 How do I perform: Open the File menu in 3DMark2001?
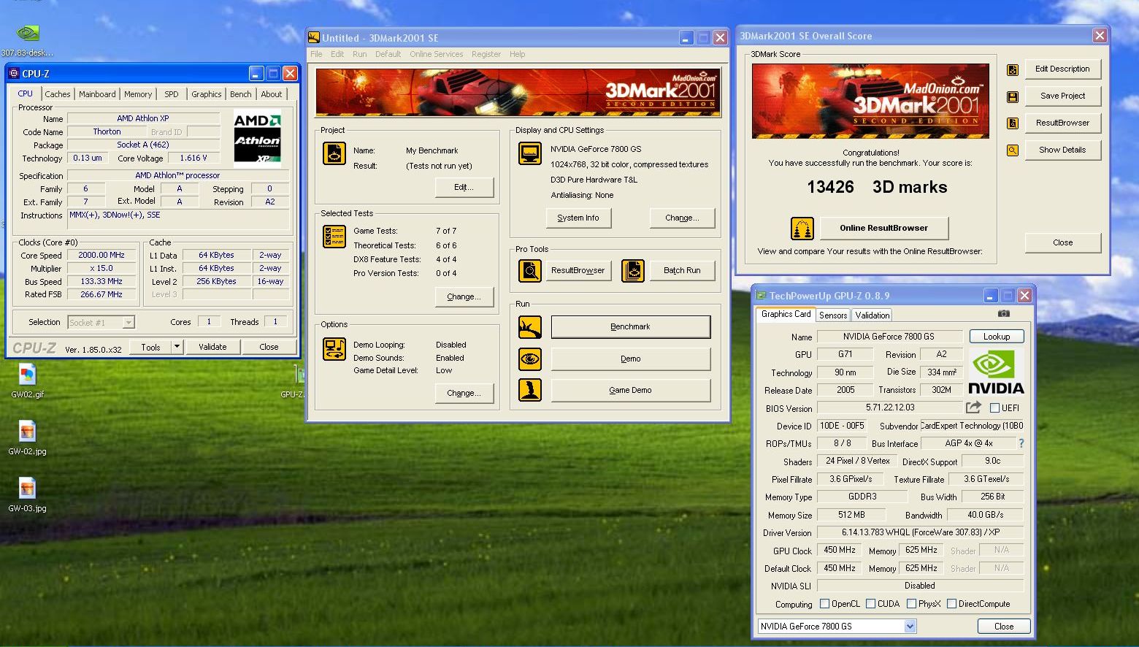[x=316, y=54]
